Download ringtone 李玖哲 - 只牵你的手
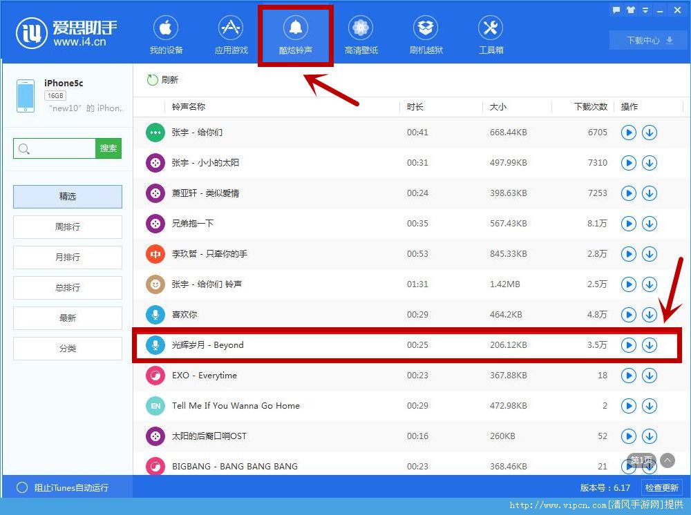Screen dimensions: 691x515 pos(649,254)
